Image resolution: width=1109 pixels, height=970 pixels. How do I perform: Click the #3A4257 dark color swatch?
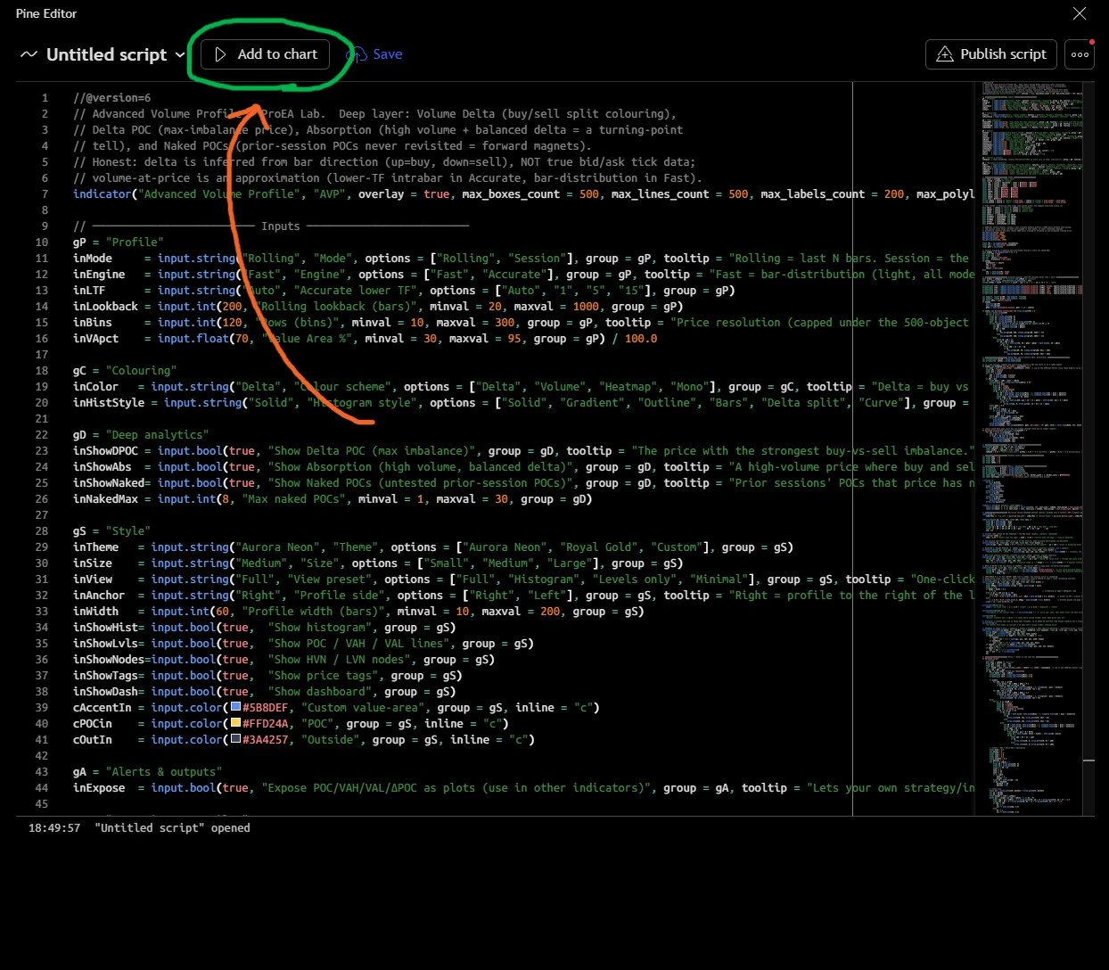coord(236,739)
